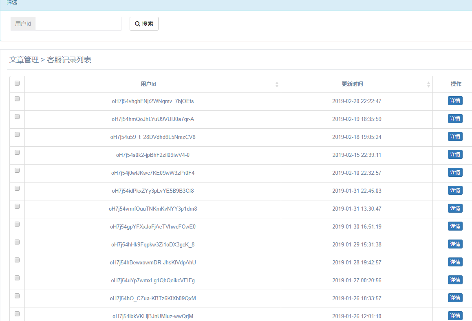This screenshot has height=321, width=472.
Task: Open 详情 for user oH7j54idPkxZYy3pLvYE5B9B3CI8
Action: tap(455, 191)
